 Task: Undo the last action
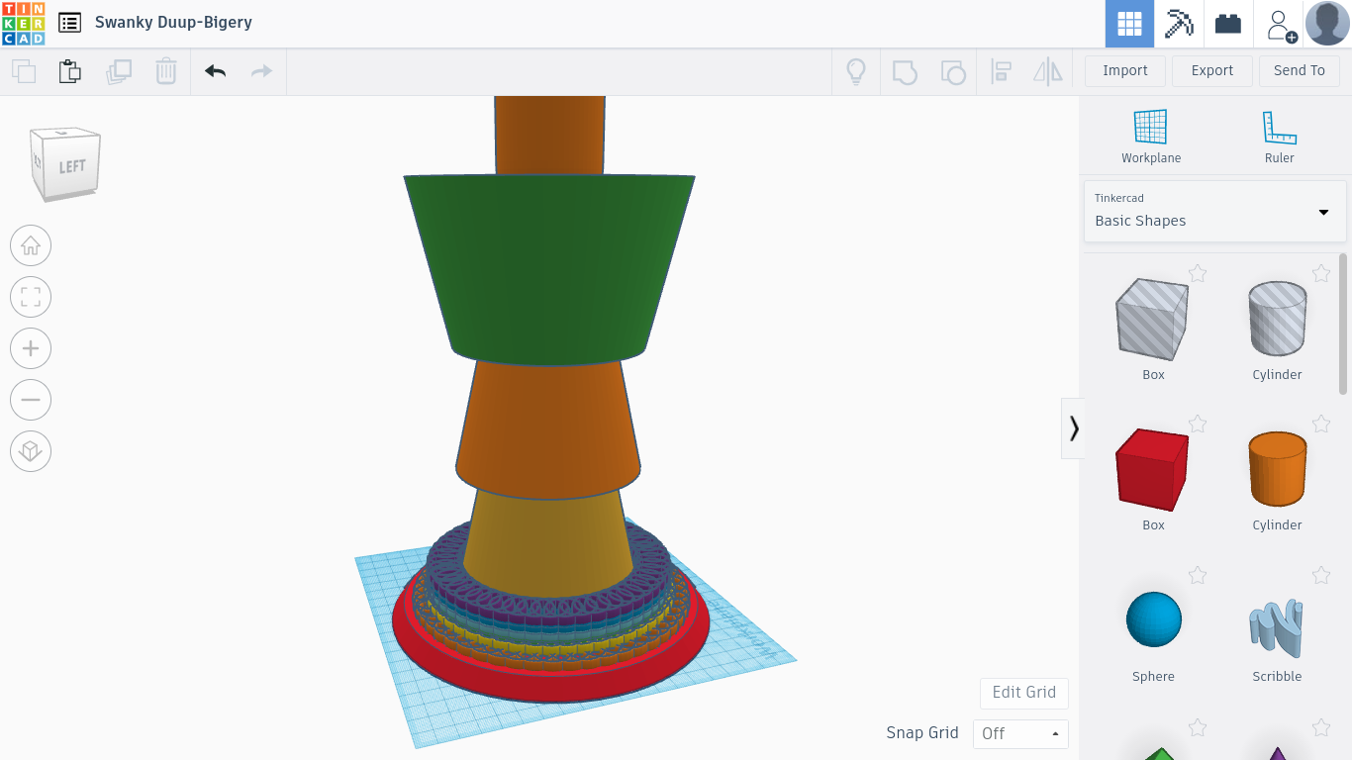coord(216,71)
